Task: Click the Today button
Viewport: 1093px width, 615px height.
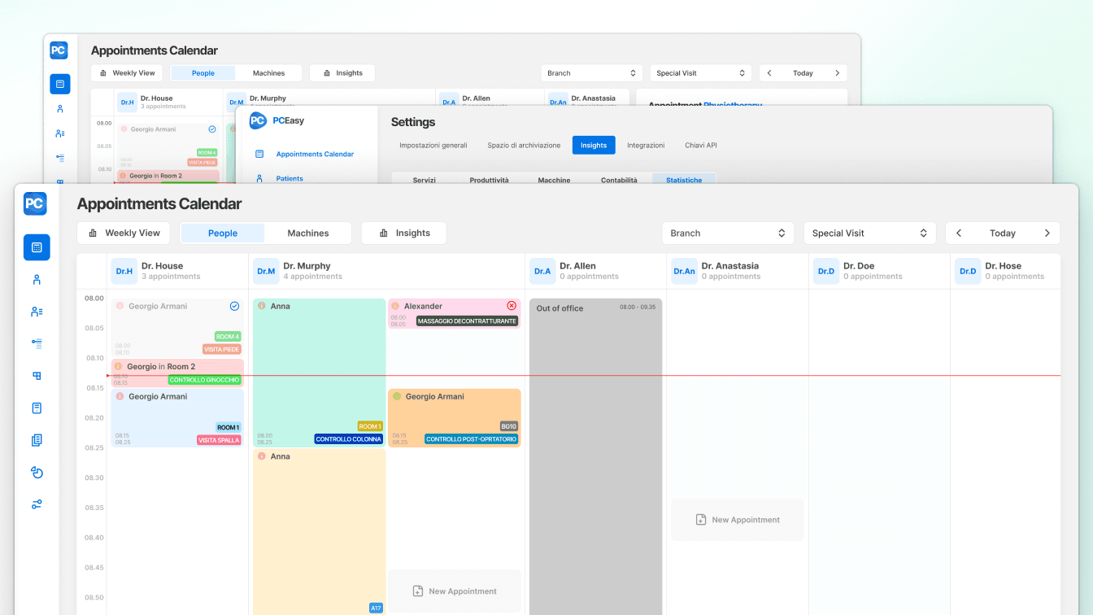Action: tap(1003, 233)
